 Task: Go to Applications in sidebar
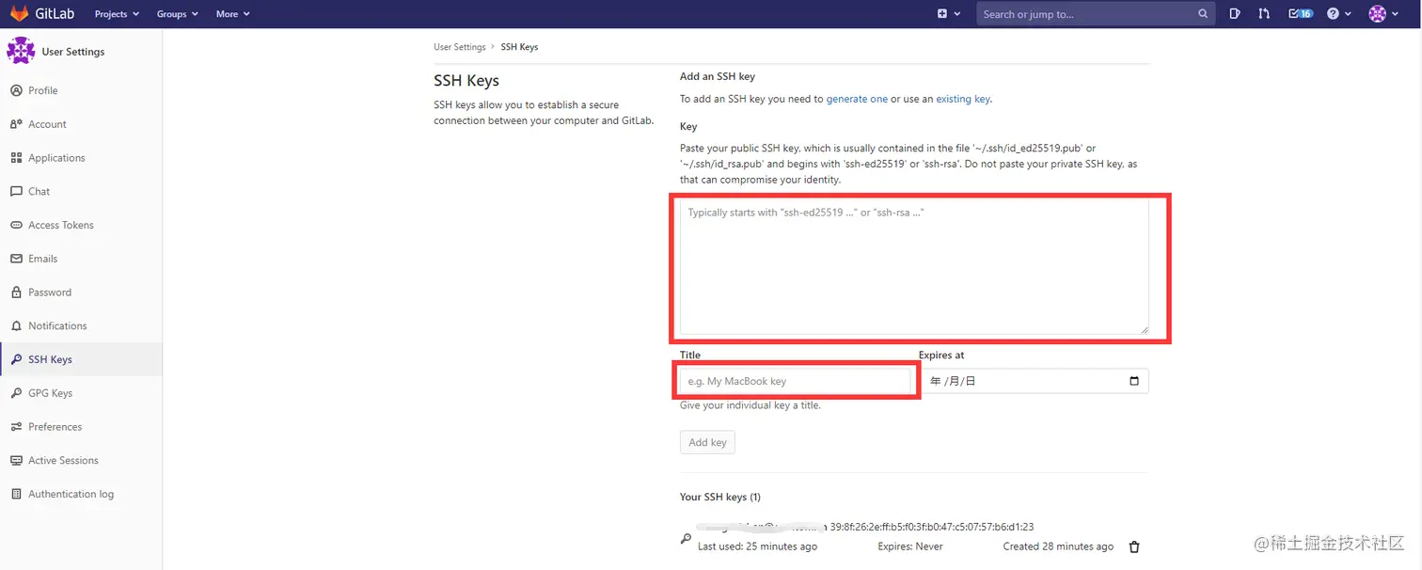[x=81, y=158]
